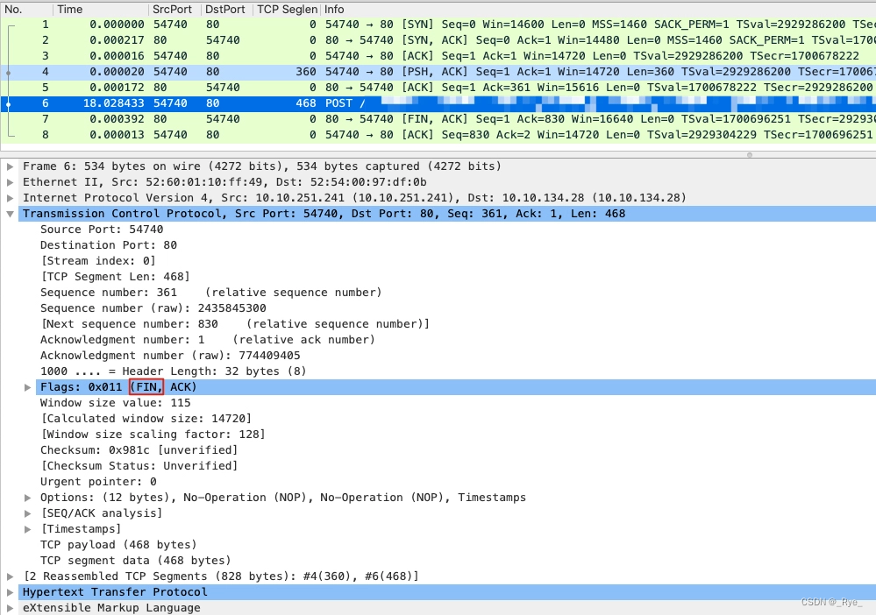This screenshot has width=876, height=615.
Task: Sort by the Info column header
Action: [598, 10]
